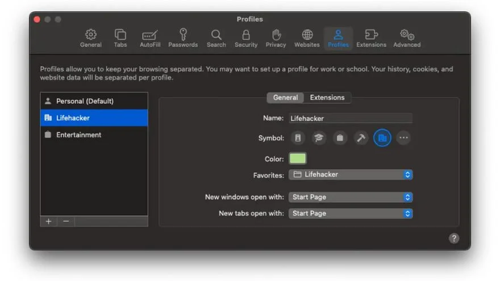Open the Privacy settings pane

[276, 38]
